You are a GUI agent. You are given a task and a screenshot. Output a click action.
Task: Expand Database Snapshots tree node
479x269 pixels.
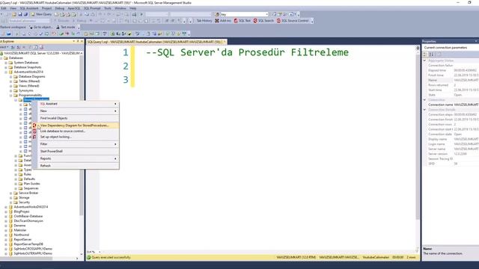pyautogui.click(x=6, y=67)
